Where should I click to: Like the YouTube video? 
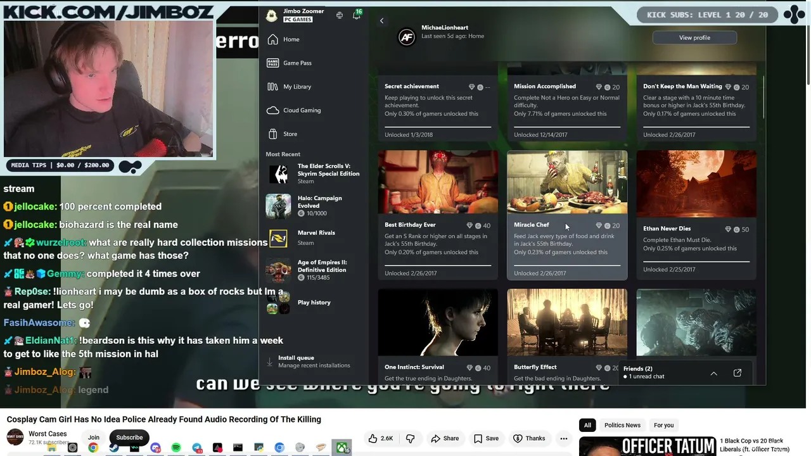click(381, 438)
